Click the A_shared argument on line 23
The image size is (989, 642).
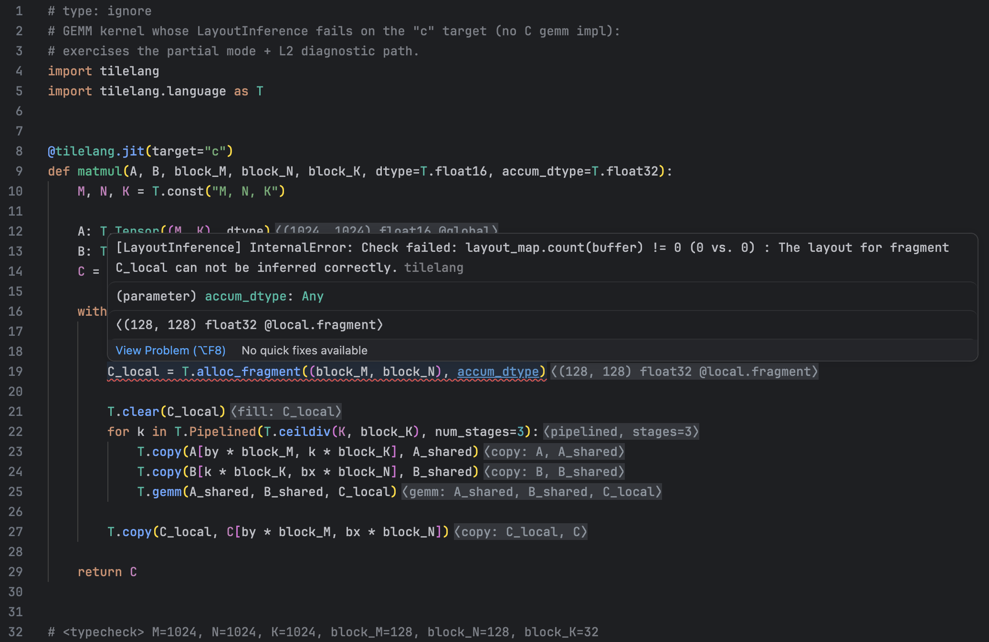[442, 452]
